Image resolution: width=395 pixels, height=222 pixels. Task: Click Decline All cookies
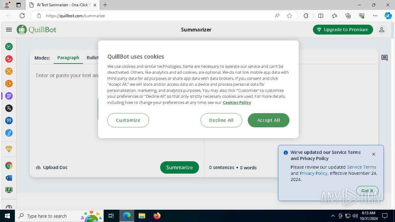[x=221, y=120]
